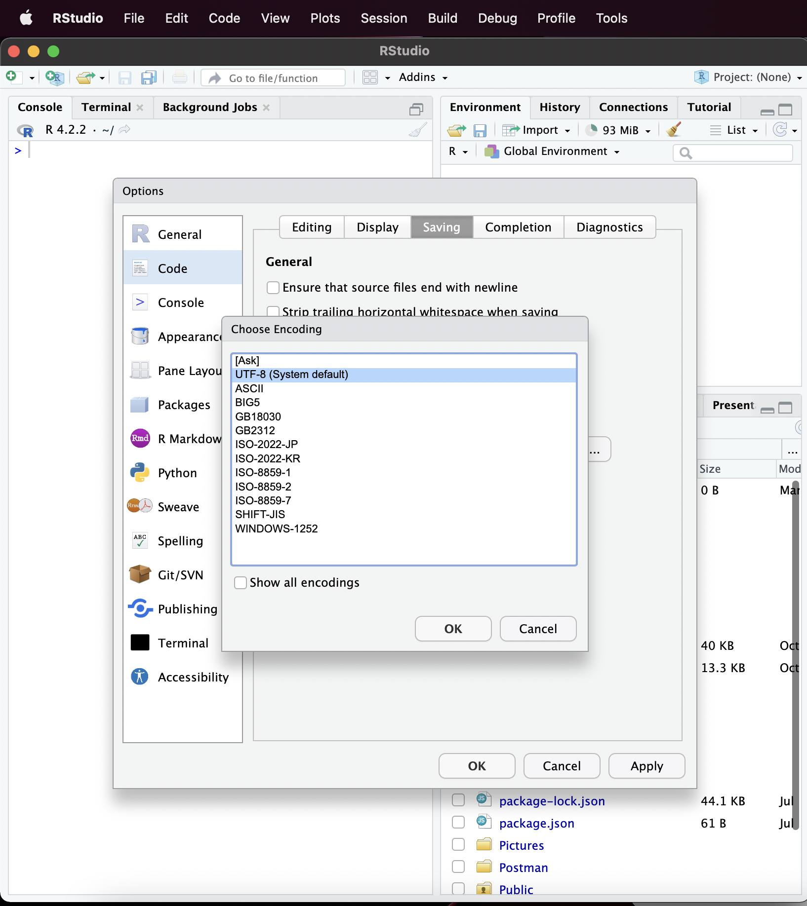Open the Global Environment dropdown

pyautogui.click(x=552, y=151)
